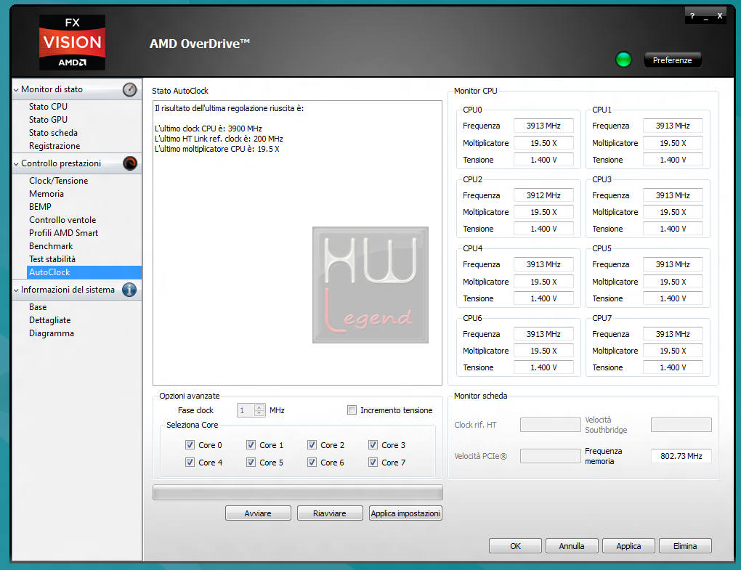741x570 pixels.
Task: Select AutoClock in sidebar
Action: point(84,272)
